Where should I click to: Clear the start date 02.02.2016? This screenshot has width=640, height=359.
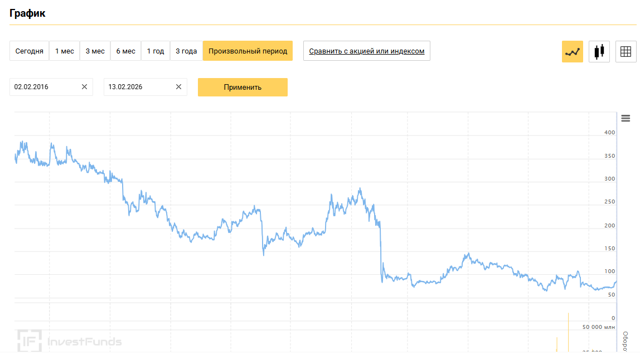[85, 87]
